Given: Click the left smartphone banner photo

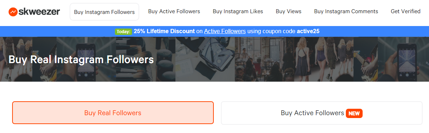Looking at the screenshot, I should [x=86, y=59].
